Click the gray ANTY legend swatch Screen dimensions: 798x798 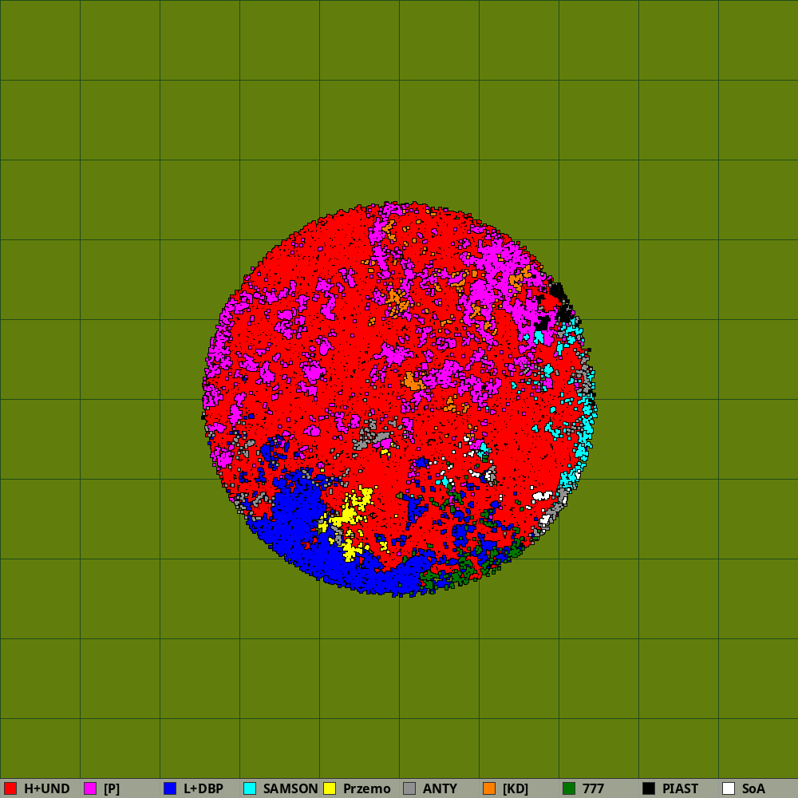(x=409, y=788)
